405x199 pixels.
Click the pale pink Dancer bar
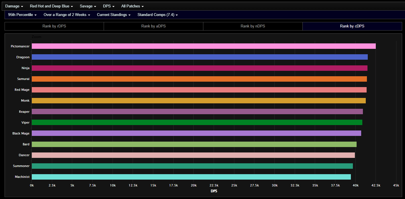pos(193,155)
